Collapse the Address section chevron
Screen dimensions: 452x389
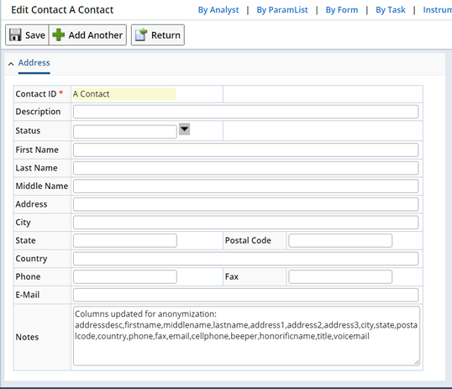pyautogui.click(x=11, y=64)
